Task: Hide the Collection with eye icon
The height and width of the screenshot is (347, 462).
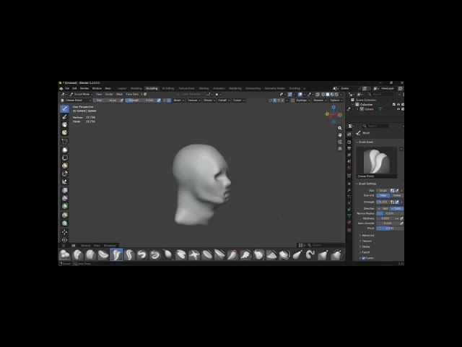Action: coord(398,104)
